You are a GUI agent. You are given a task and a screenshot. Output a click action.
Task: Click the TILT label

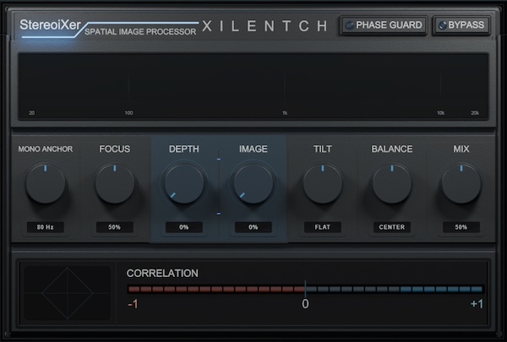pyautogui.click(x=323, y=149)
